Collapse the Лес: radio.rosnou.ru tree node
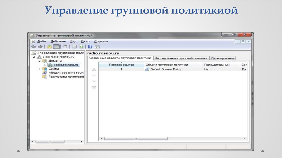 (x=34, y=57)
